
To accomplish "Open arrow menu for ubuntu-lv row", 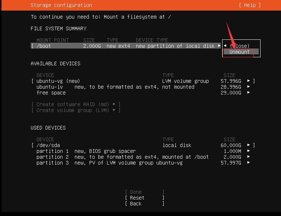I will point(248,87).
